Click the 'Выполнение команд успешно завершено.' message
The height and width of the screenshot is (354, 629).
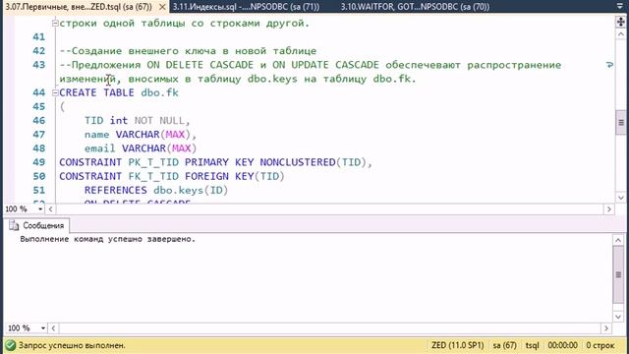click(x=107, y=239)
